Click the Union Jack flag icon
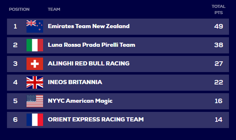The width and height of the screenshot is (236, 140). [35, 83]
